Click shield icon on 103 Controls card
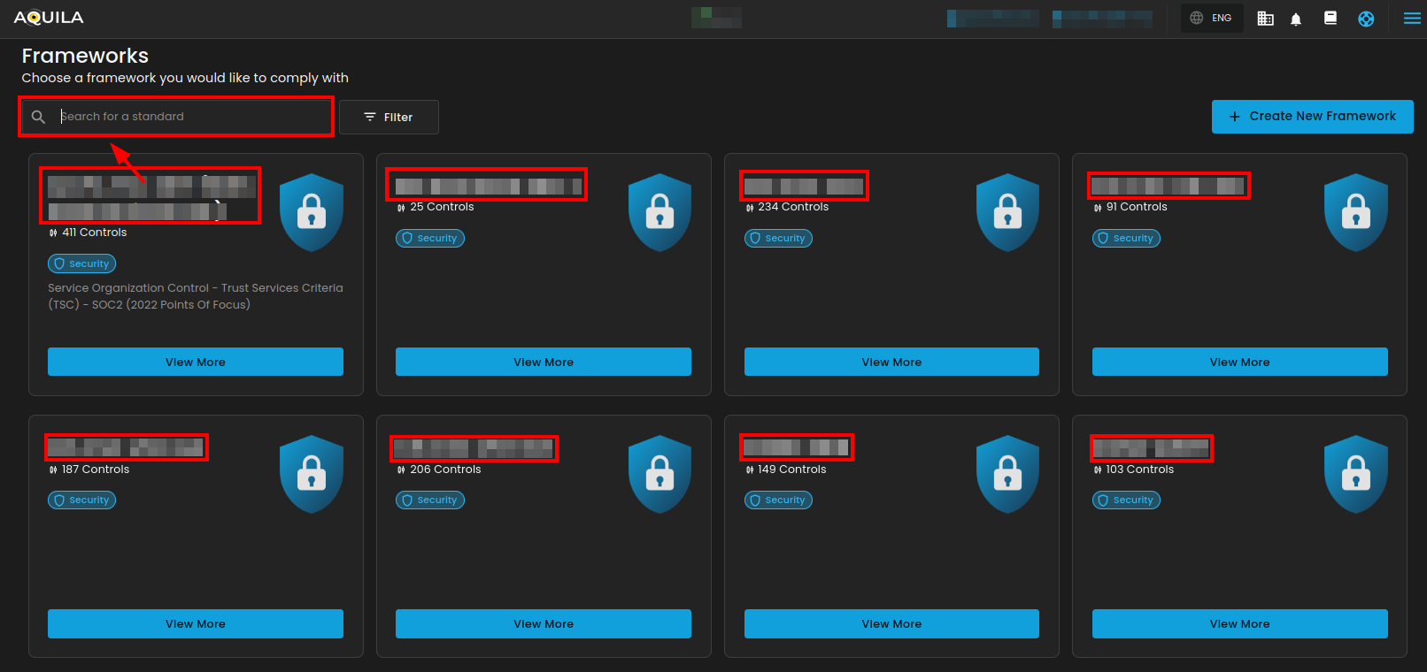Screen dimensions: 1427x672 coord(1354,474)
